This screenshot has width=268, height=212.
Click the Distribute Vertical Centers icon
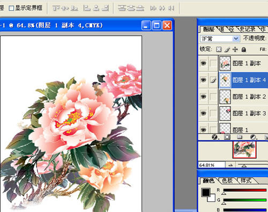pyautogui.click(x=131, y=8)
